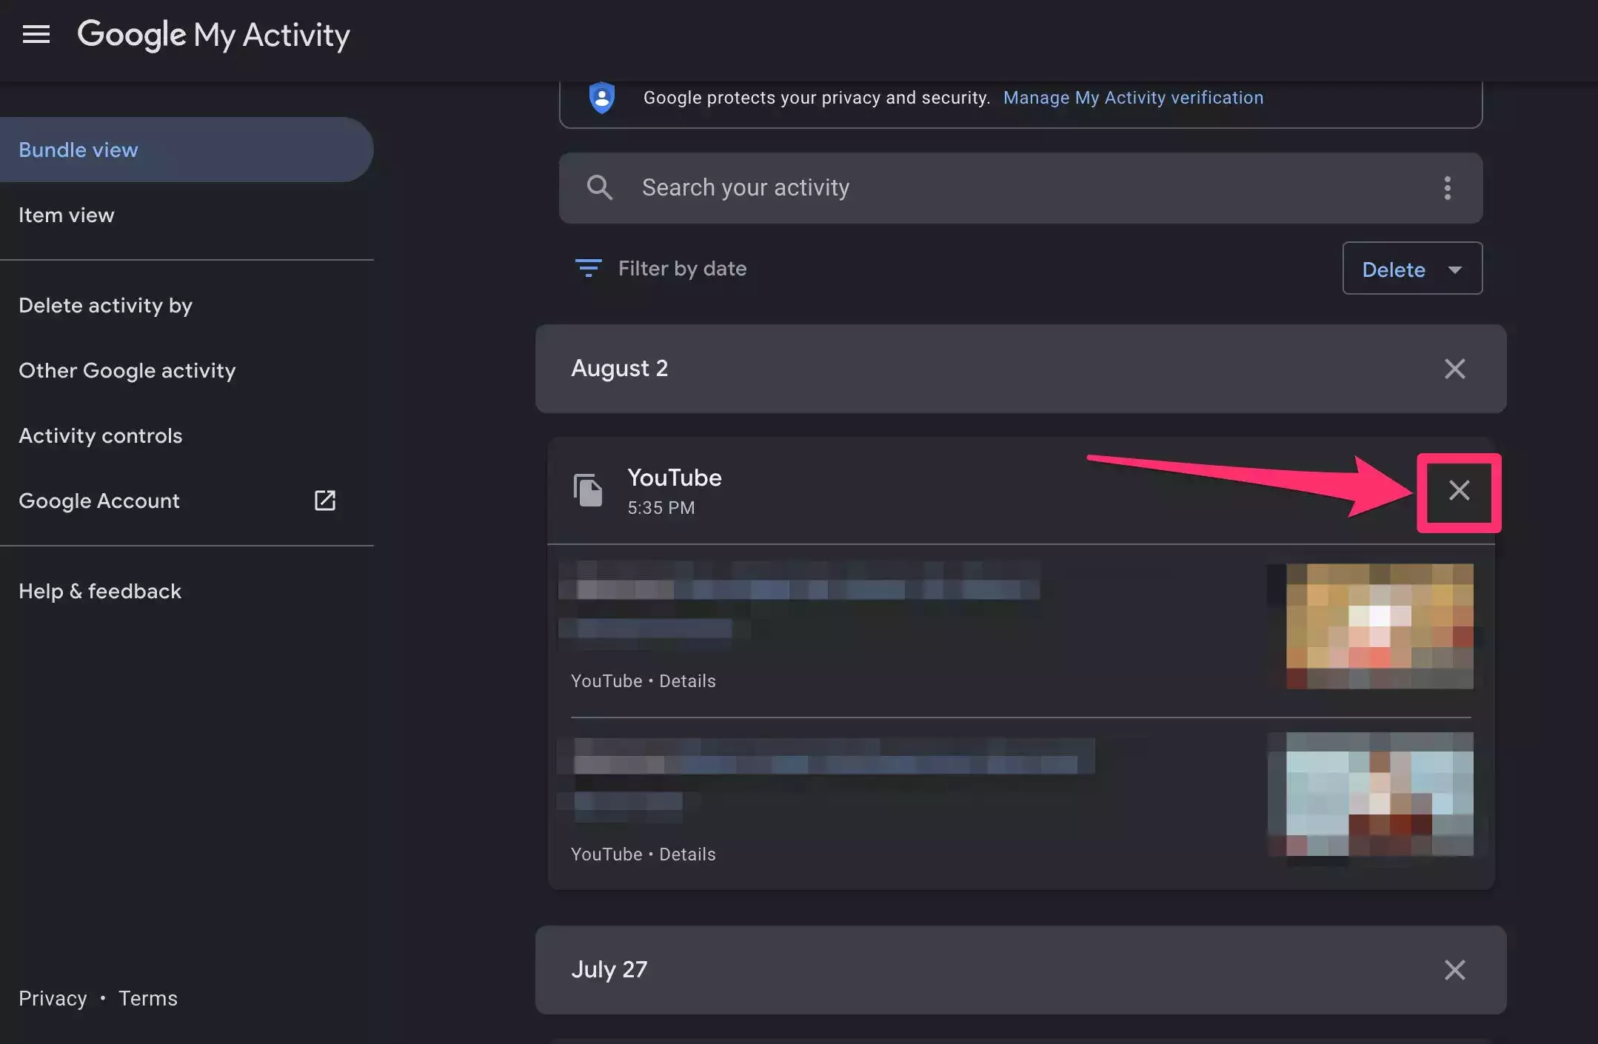Image resolution: width=1598 pixels, height=1044 pixels.
Task: Open the search bar three-dot menu
Action: click(1447, 188)
